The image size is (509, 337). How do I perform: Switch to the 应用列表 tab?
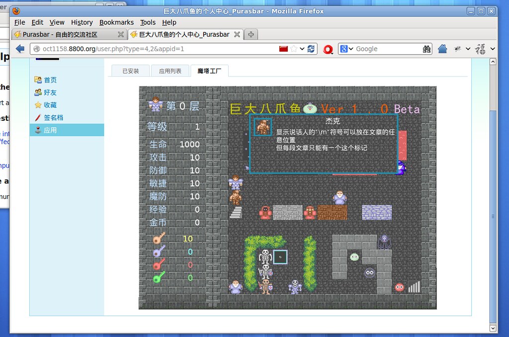point(170,71)
